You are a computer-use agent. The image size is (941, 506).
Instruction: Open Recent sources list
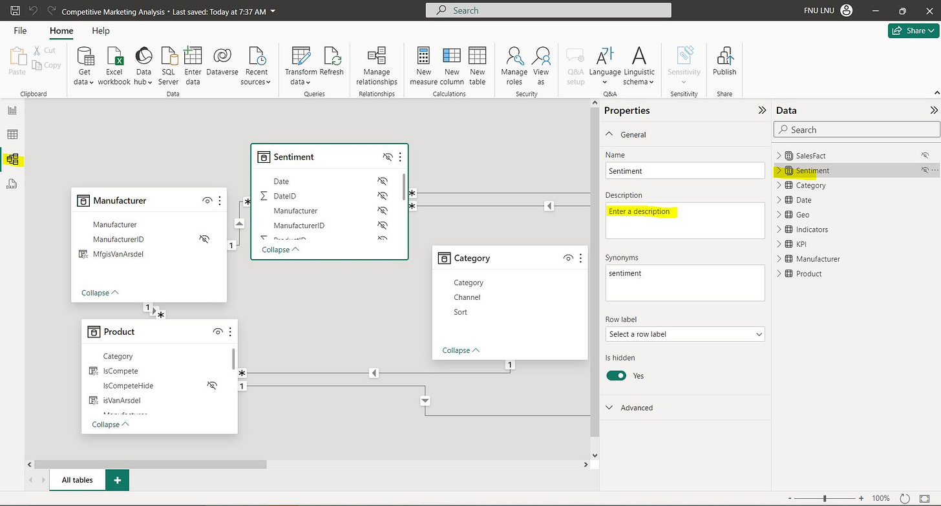pos(256,66)
